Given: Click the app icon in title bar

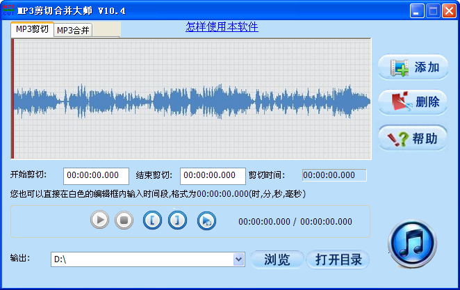Looking at the screenshot, I should pos(9,11).
